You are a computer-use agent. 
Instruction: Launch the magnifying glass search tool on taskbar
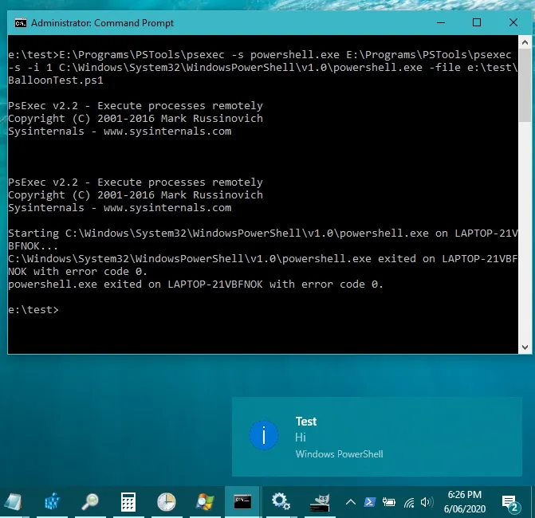coord(90,502)
